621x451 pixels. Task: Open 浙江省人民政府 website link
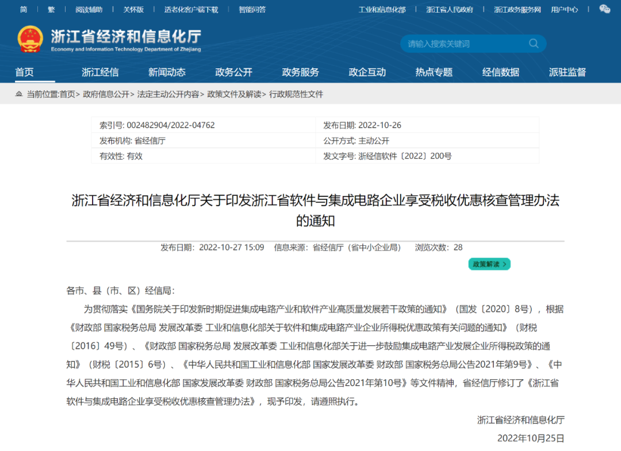pyautogui.click(x=450, y=9)
